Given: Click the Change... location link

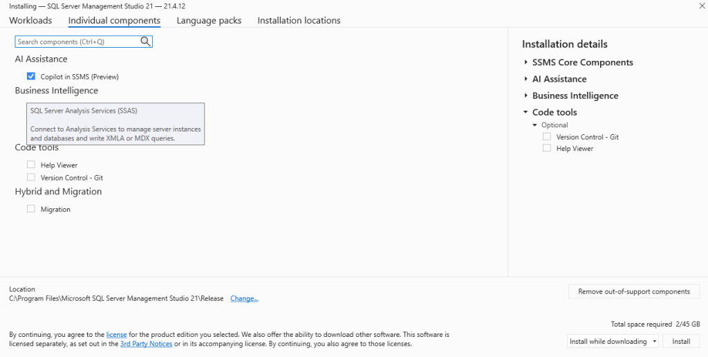Looking at the screenshot, I should tap(244, 299).
